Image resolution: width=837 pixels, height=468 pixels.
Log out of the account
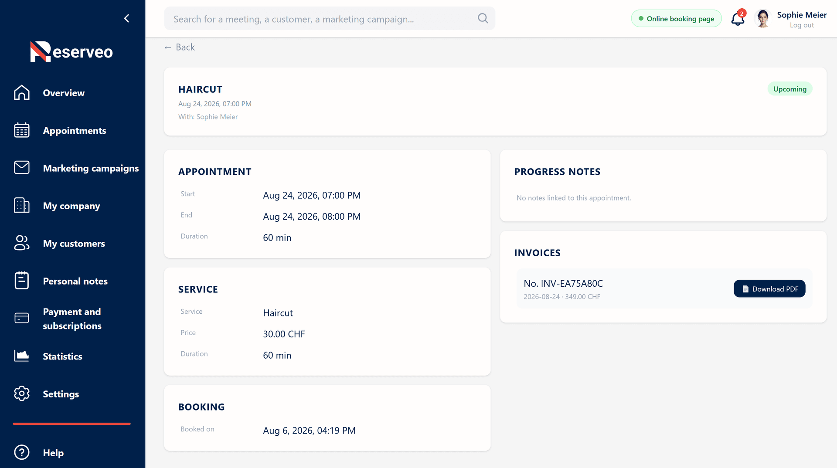tap(802, 25)
